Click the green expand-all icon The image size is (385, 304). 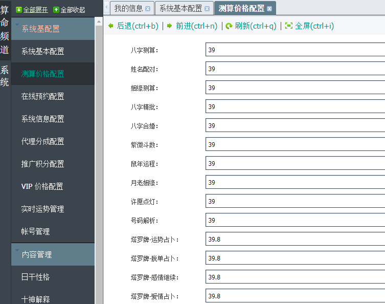tap(18, 10)
